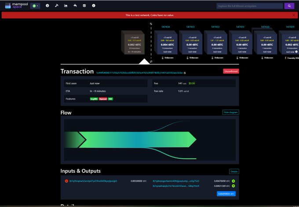Click Unknown miner under block 147433
The height and width of the screenshot is (207, 299).
coord(192,57)
